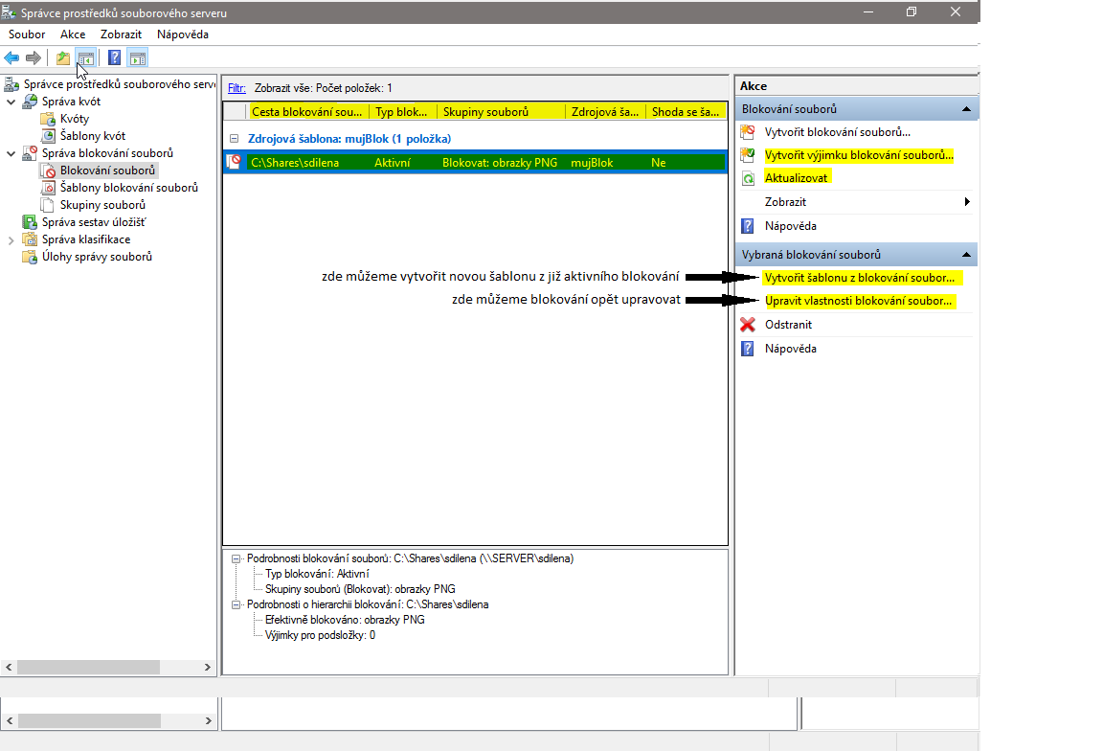1103x751 pixels.
Task: Open the Akce menu
Action: pos(73,34)
